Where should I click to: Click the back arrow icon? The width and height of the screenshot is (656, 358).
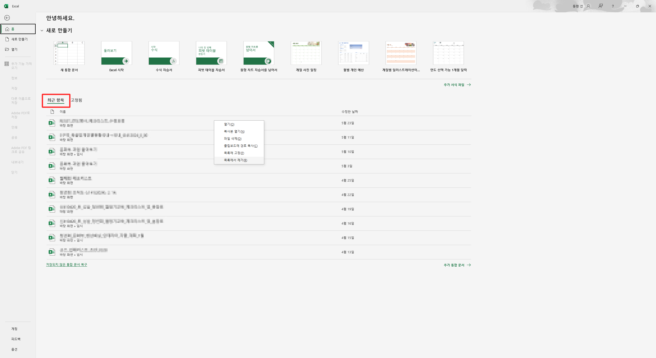point(7,18)
